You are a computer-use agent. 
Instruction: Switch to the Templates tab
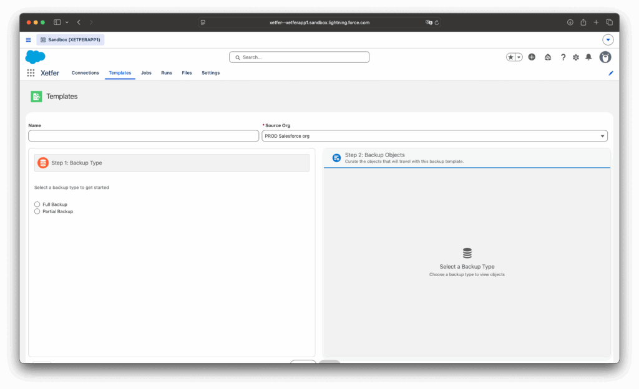tap(120, 73)
